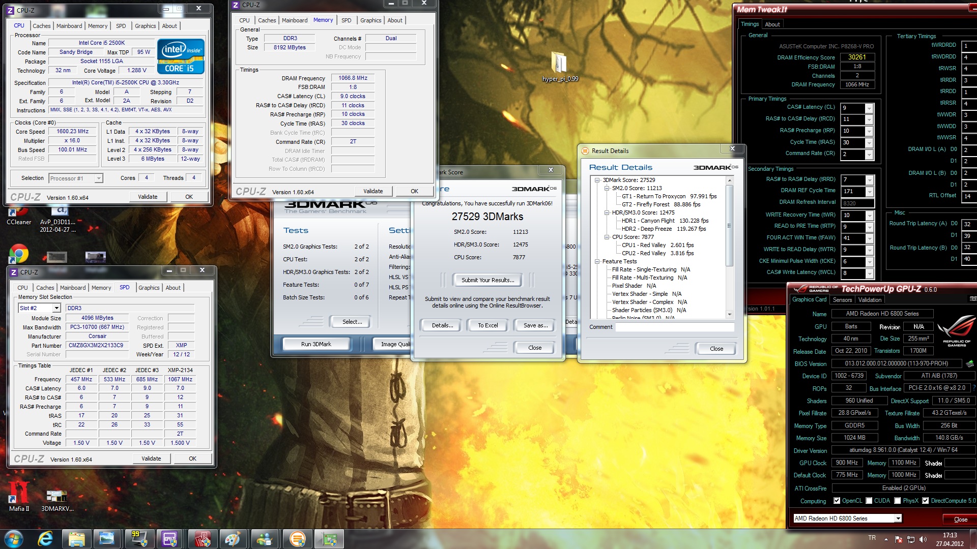Open the Slot #2 memory slot dropdown
The width and height of the screenshot is (977, 549).
[x=56, y=308]
